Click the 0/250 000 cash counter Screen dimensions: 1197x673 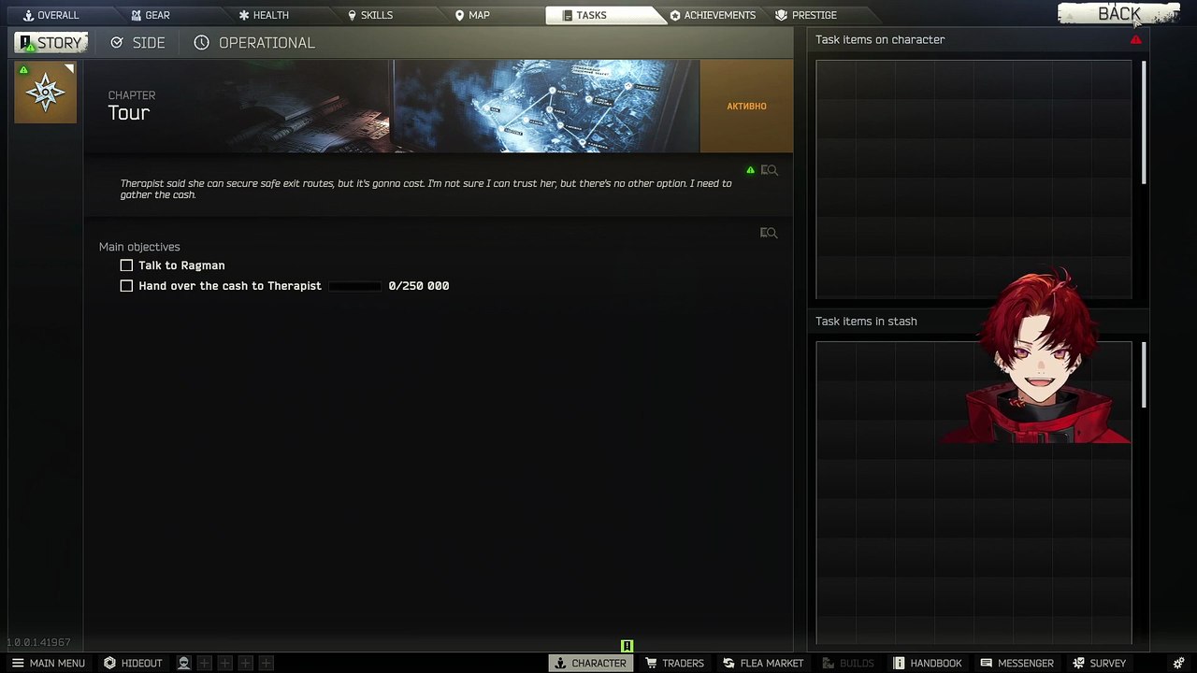click(x=419, y=286)
